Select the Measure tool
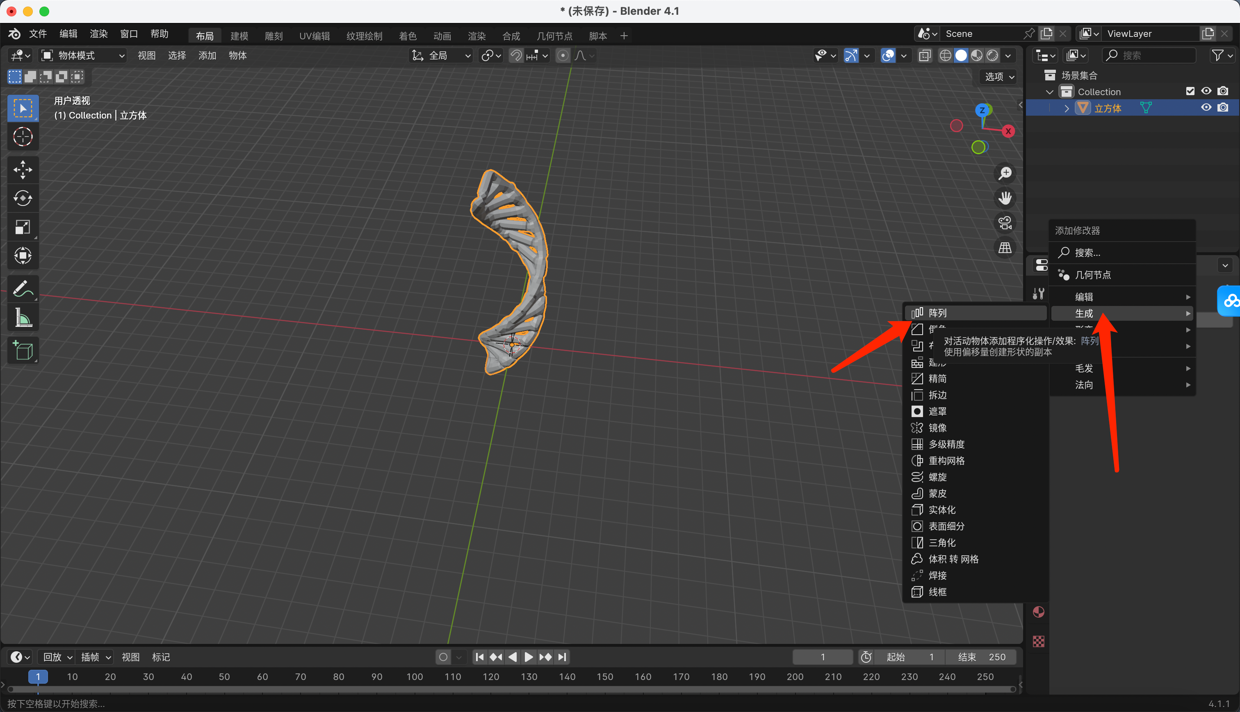 point(23,317)
